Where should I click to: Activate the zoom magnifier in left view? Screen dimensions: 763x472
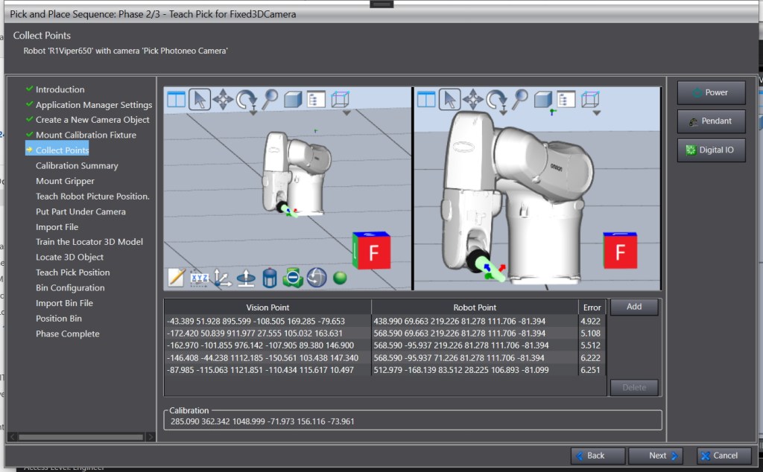click(x=270, y=100)
